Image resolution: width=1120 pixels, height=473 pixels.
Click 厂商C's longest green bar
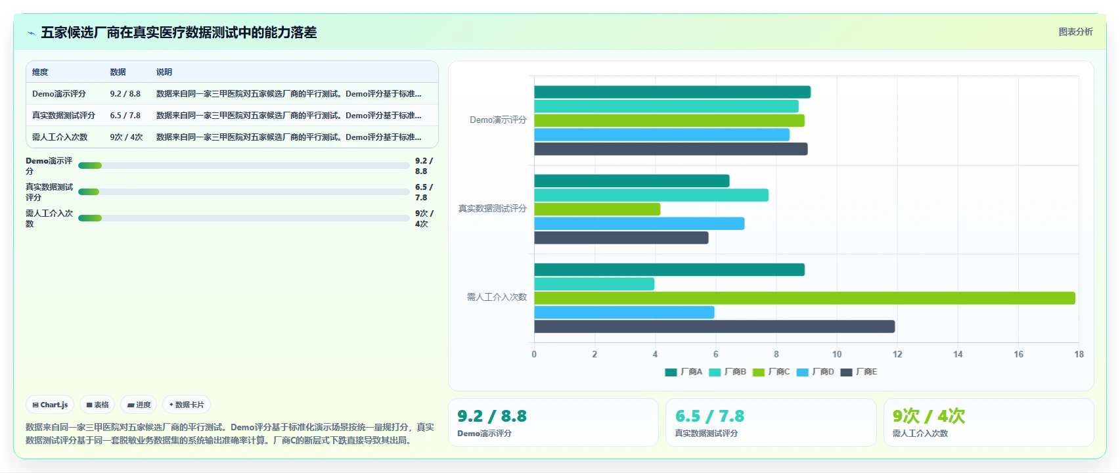tap(805, 298)
